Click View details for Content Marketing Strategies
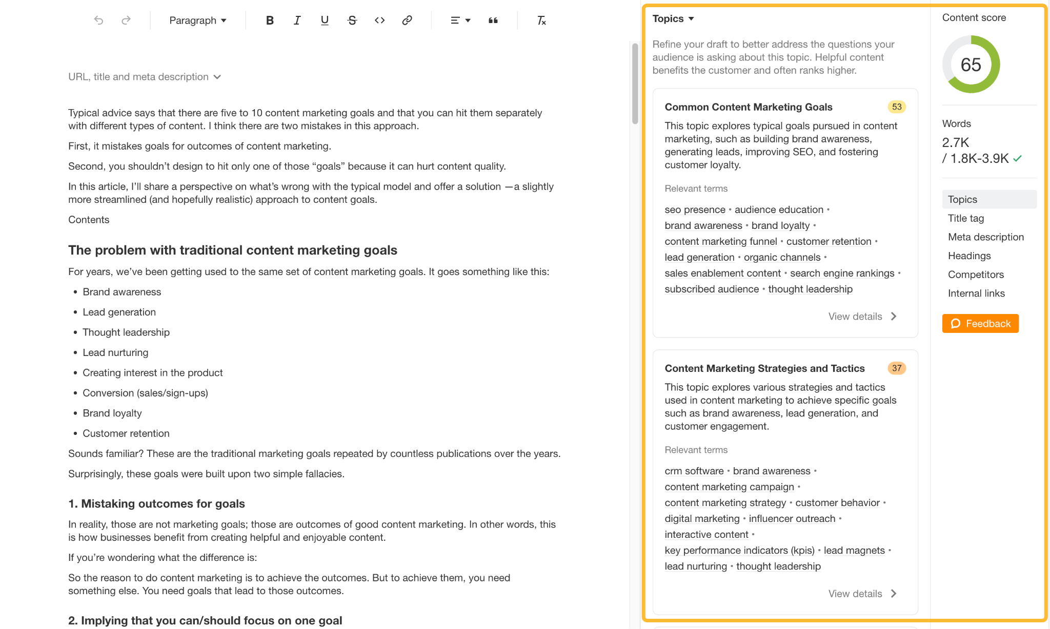Viewport: 1050px width, 629px height. click(x=854, y=593)
